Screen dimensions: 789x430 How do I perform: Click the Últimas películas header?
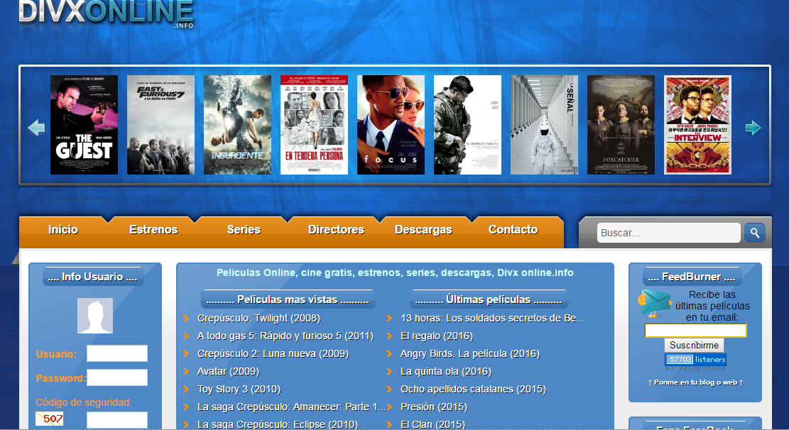tap(489, 299)
